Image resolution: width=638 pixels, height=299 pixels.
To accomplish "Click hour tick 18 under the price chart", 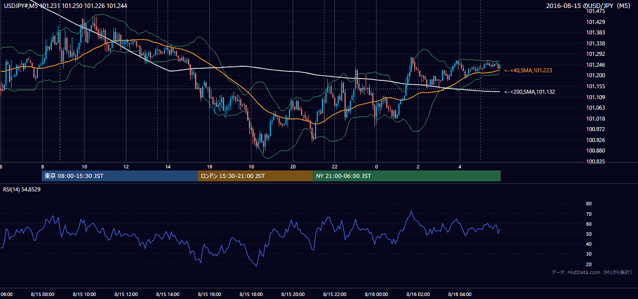I will pos(251,167).
